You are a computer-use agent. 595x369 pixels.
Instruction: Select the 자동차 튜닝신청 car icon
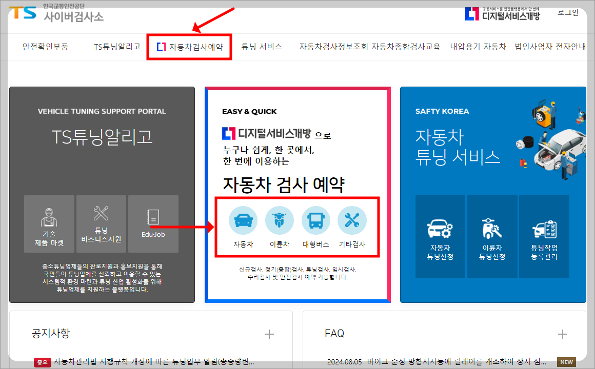point(440,228)
